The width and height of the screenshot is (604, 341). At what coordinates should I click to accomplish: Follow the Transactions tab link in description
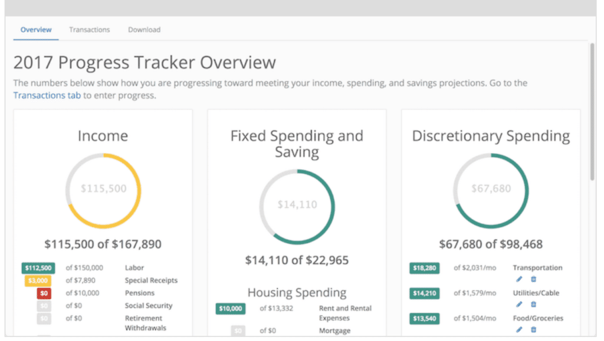pyautogui.click(x=47, y=95)
